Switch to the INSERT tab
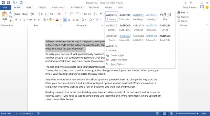Image resolution: width=210 pixels, height=116 pixels. pyautogui.click(x=29, y=7)
